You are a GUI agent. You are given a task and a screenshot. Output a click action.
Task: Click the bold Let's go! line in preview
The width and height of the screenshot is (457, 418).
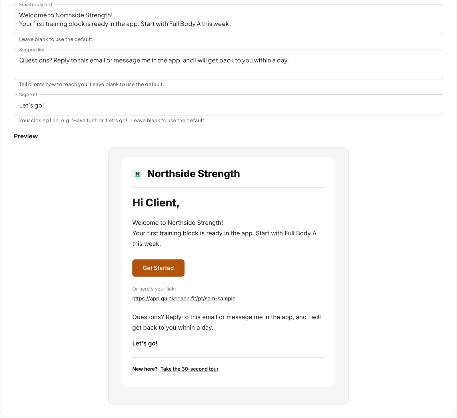(145, 343)
